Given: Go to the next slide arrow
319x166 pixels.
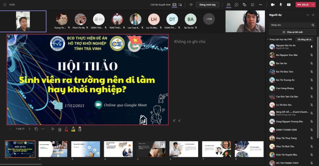Looking at the screenshot, I should tap(29, 129).
